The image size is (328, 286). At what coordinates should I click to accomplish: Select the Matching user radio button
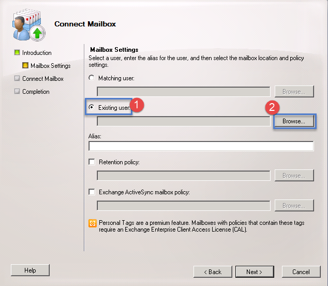pyautogui.click(x=92, y=78)
